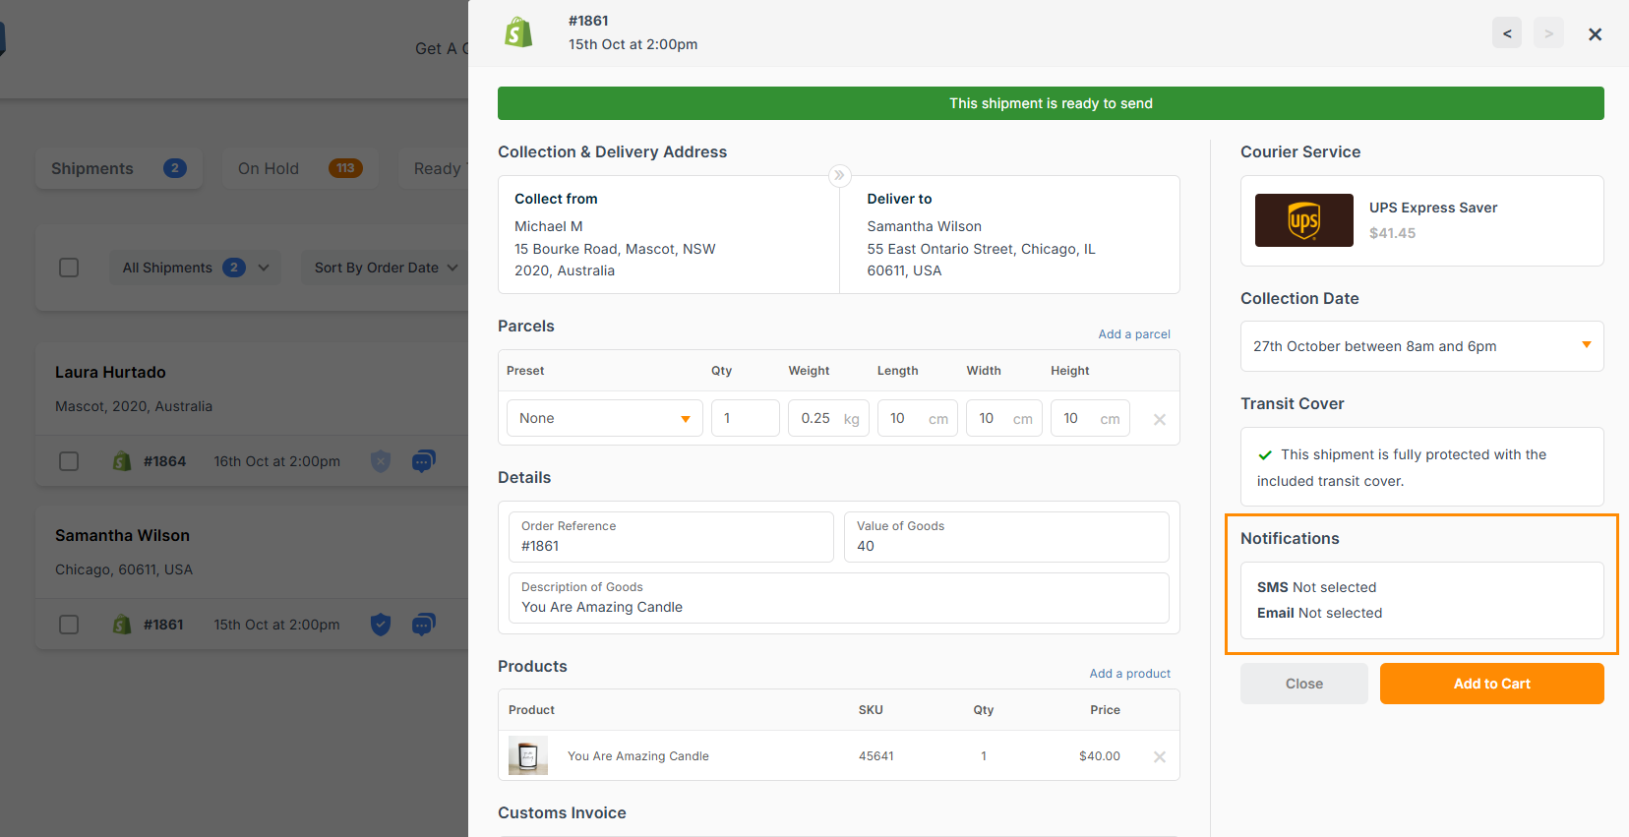Image resolution: width=1629 pixels, height=837 pixels.
Task: Open the All Shipments filter dropdown
Action: tap(195, 268)
